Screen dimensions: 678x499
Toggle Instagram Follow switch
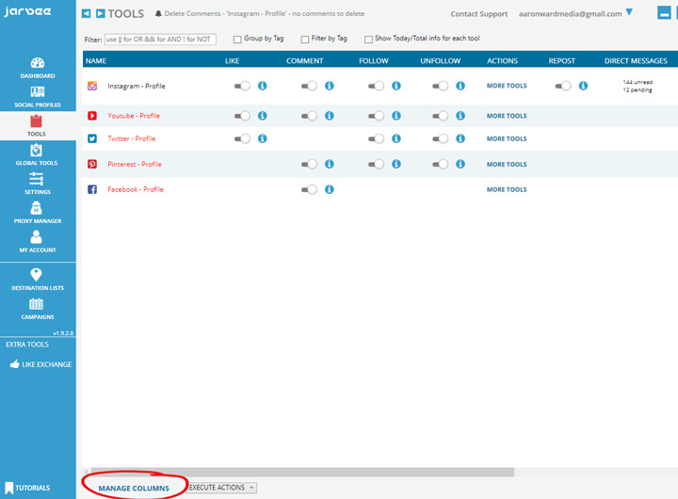tap(376, 86)
